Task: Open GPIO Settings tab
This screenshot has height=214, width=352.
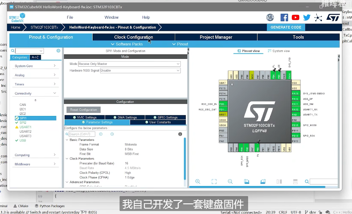Action: coord(166,117)
